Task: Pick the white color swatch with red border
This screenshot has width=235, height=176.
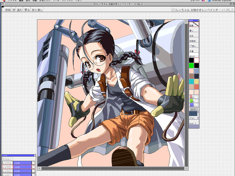Action: point(197,60)
